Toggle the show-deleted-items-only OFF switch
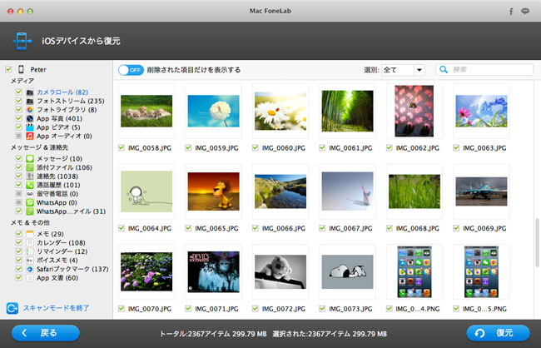Image resolution: width=541 pixels, height=348 pixels. (131, 70)
